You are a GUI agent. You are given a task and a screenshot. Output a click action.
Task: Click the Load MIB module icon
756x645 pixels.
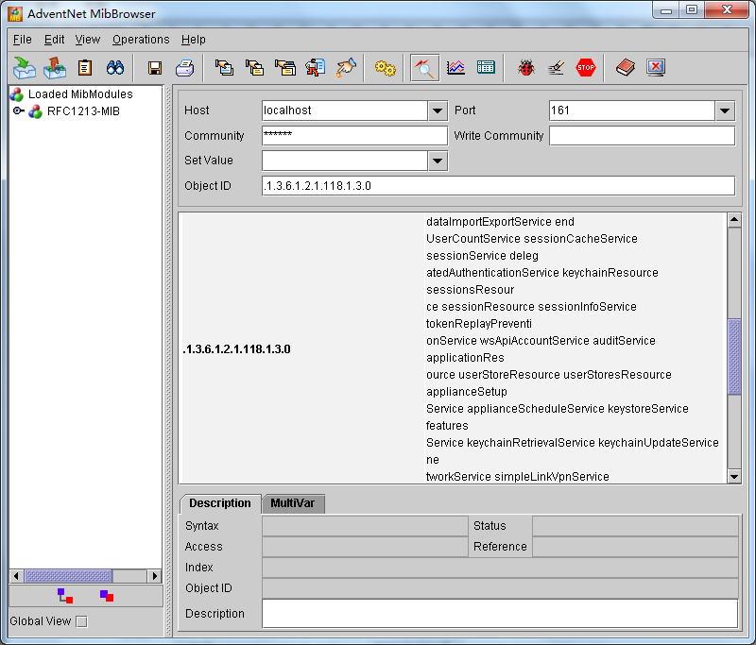coord(24,67)
